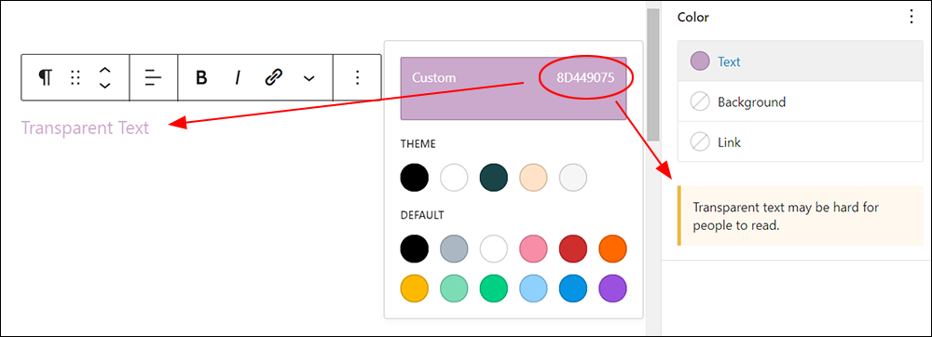Click the DEFAULT palette label
932x337 pixels.
tap(422, 215)
